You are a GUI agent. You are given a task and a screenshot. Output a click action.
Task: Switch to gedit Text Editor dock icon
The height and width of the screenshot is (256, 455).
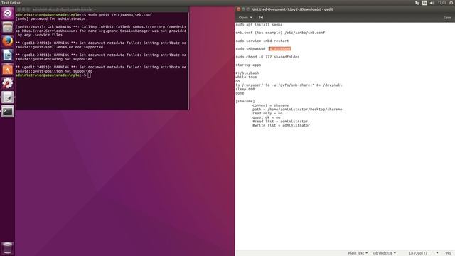pyautogui.click(x=8, y=97)
